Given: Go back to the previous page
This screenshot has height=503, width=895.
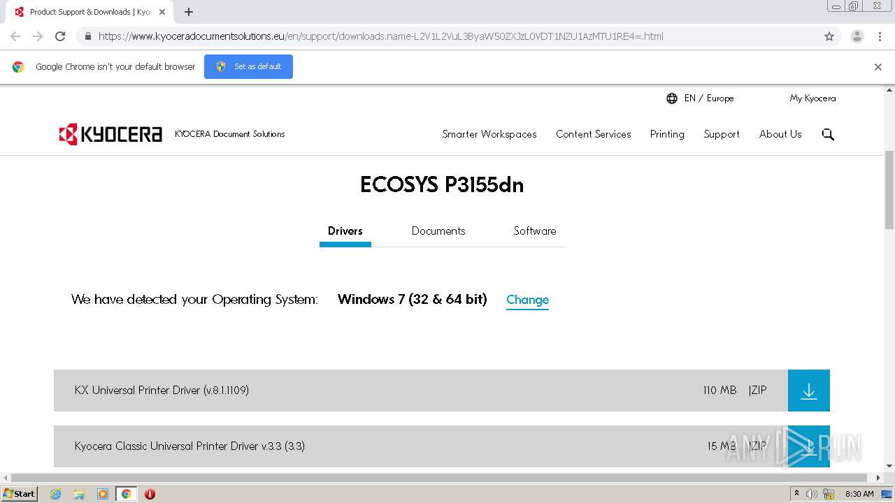Looking at the screenshot, I should (15, 36).
